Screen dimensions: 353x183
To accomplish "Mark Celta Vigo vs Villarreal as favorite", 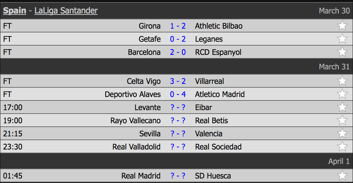I will tap(342, 81).
